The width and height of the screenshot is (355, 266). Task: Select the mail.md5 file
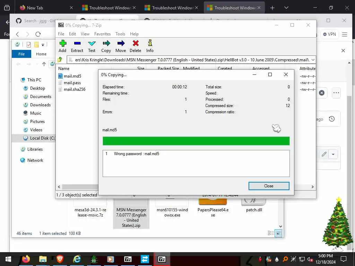pos(72,76)
